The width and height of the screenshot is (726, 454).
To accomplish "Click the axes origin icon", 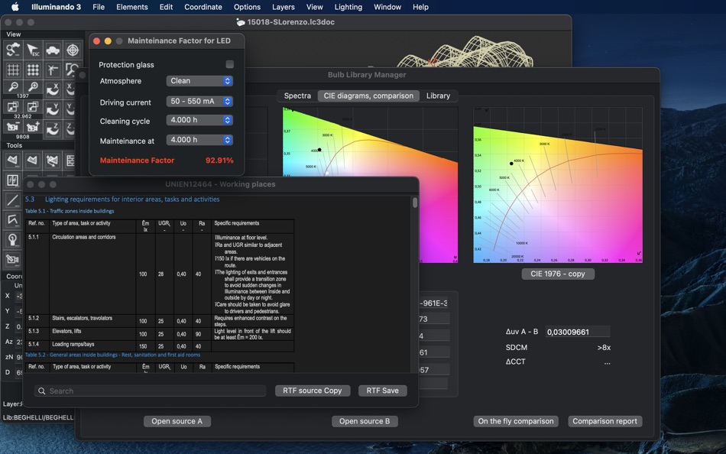I will tap(53, 70).
